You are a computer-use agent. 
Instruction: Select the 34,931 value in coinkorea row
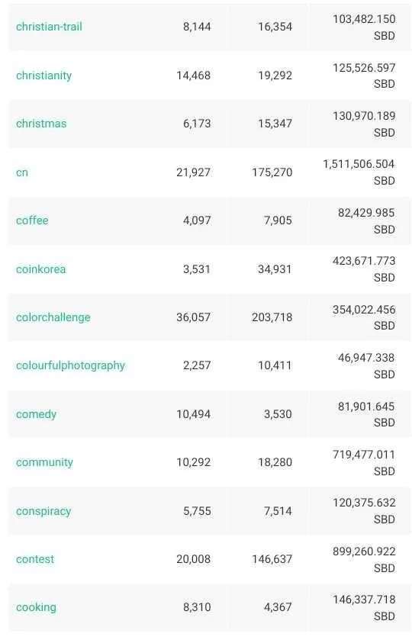tap(275, 269)
